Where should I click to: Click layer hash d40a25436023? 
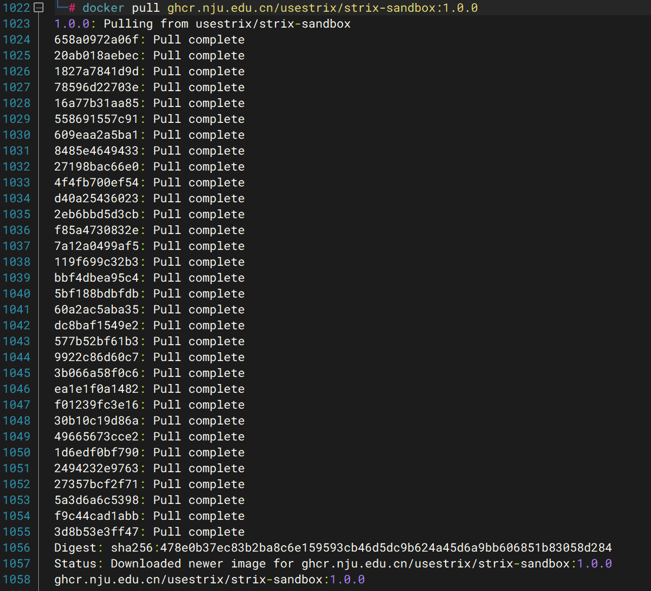coord(97,198)
